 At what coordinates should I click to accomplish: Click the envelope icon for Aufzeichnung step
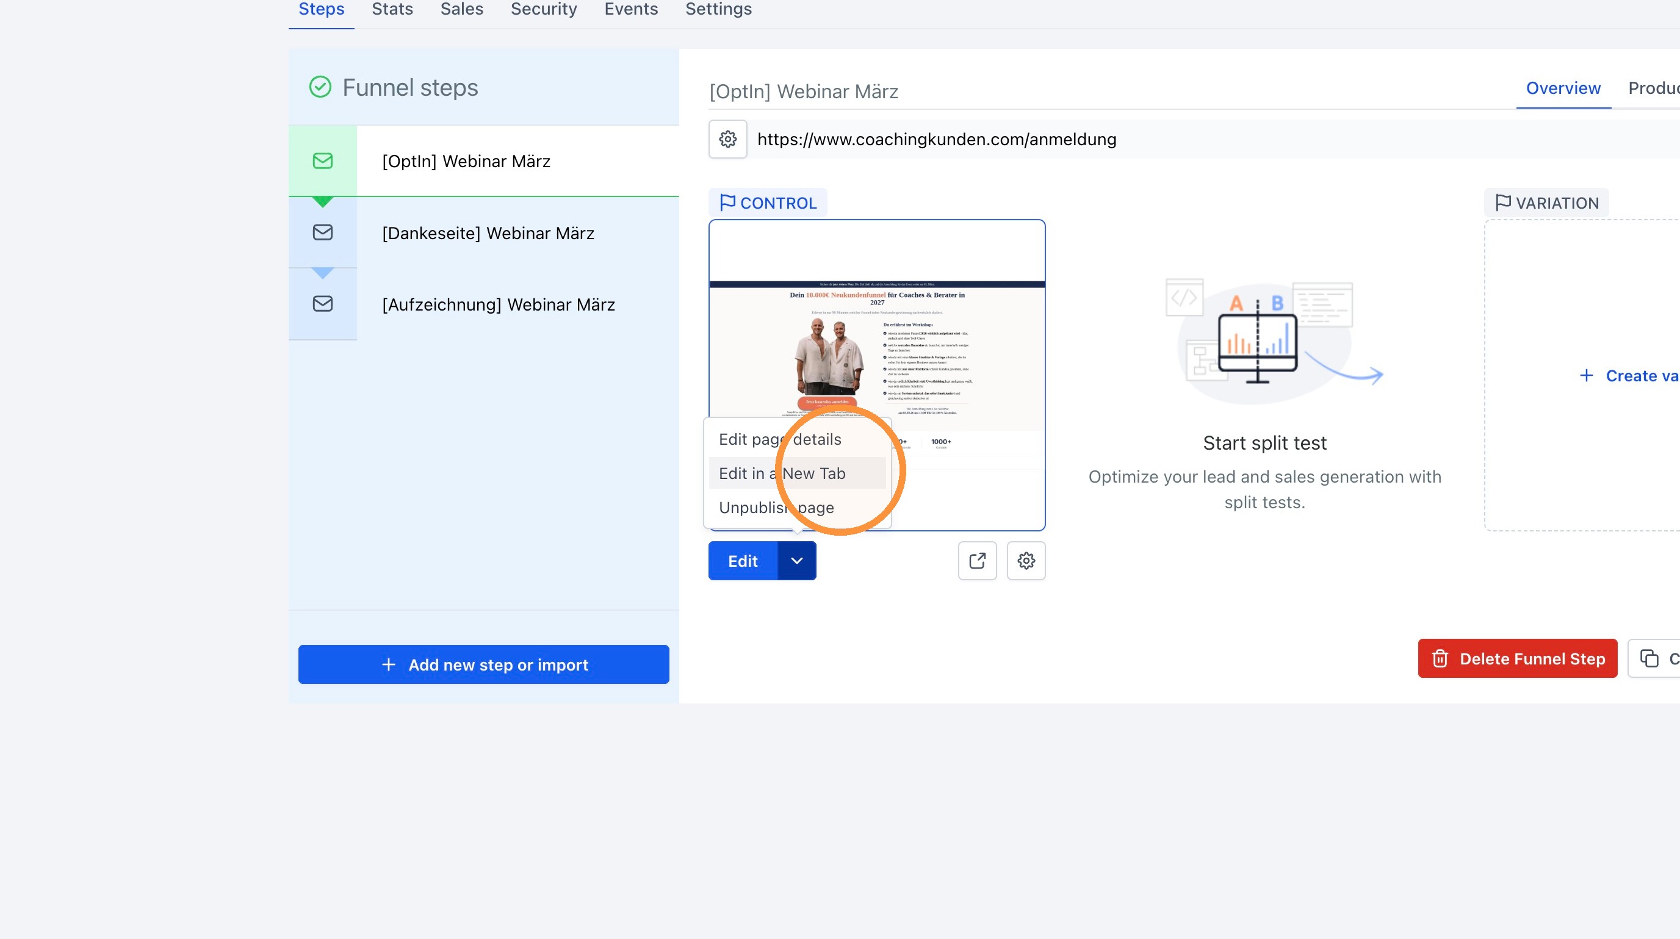[x=323, y=303]
